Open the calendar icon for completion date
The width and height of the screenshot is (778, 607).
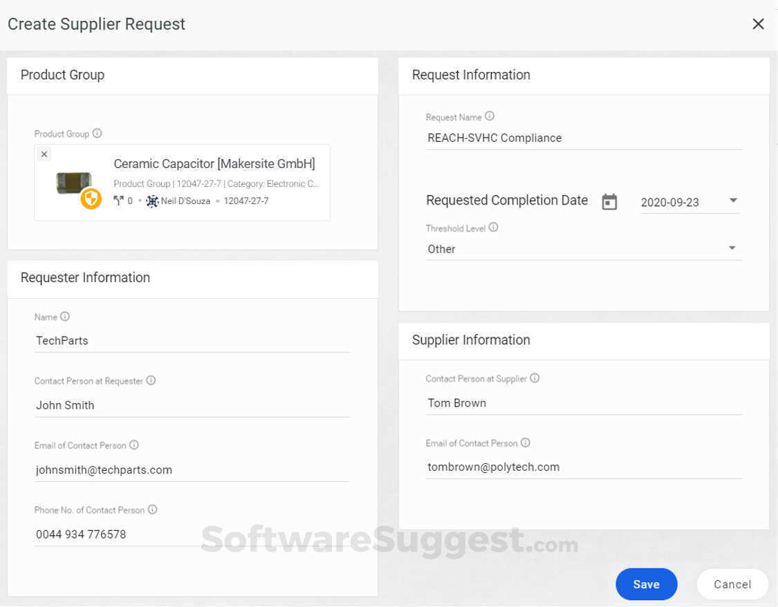(609, 202)
